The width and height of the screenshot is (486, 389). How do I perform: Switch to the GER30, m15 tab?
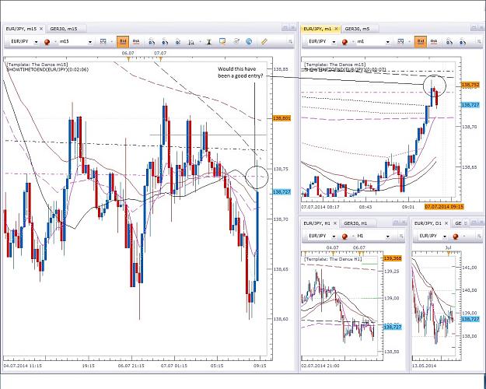coord(66,29)
